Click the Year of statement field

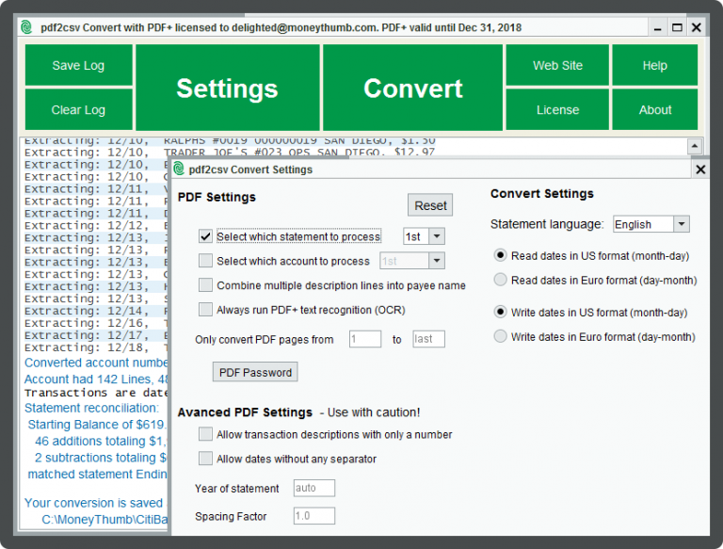(314, 488)
